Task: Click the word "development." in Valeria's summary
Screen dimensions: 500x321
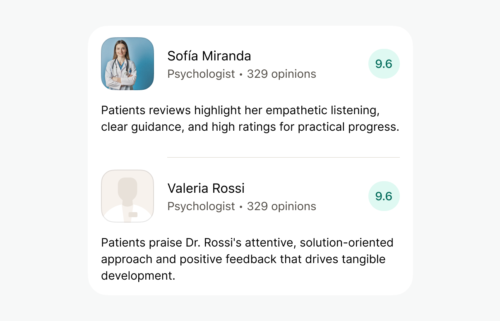Action: (x=138, y=275)
